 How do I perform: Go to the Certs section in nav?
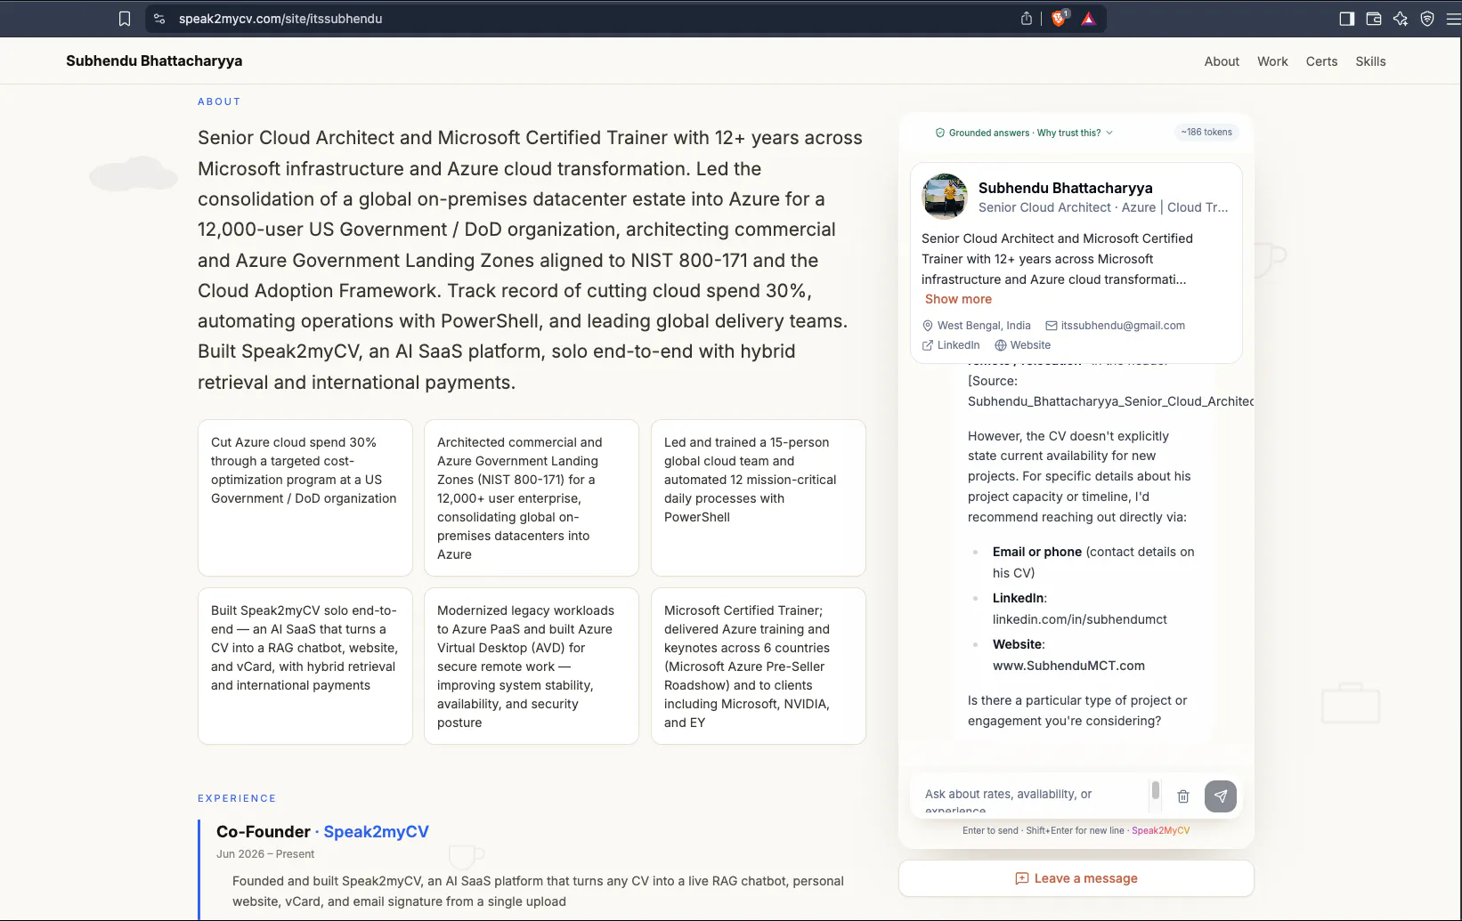point(1321,61)
